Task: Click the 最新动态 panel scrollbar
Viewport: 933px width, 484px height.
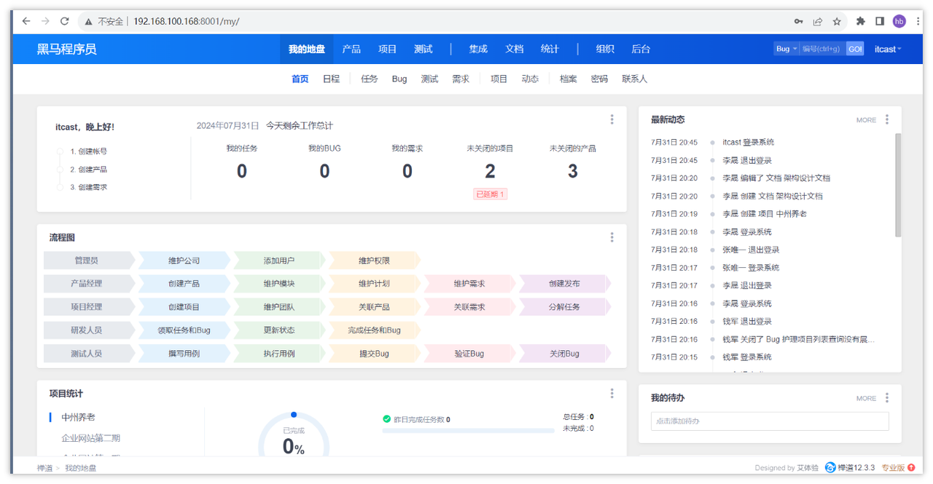Action: tap(898, 185)
